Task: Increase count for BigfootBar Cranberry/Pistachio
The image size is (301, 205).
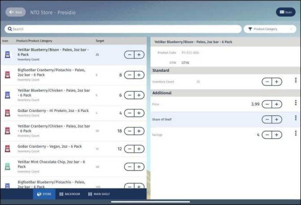Action: [x=139, y=75]
